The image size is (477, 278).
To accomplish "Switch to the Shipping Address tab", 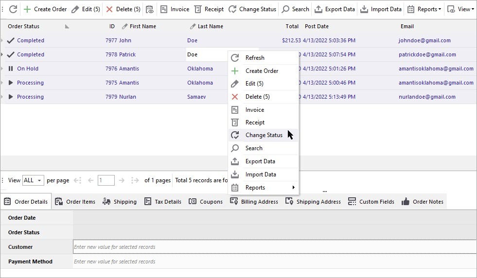I will point(313,202).
